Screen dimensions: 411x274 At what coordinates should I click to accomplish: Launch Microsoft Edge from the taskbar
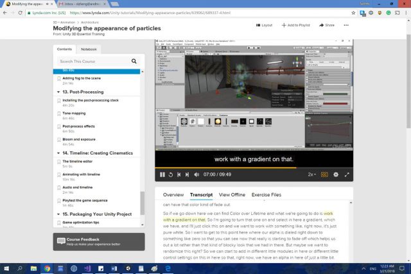[x=168, y=268]
